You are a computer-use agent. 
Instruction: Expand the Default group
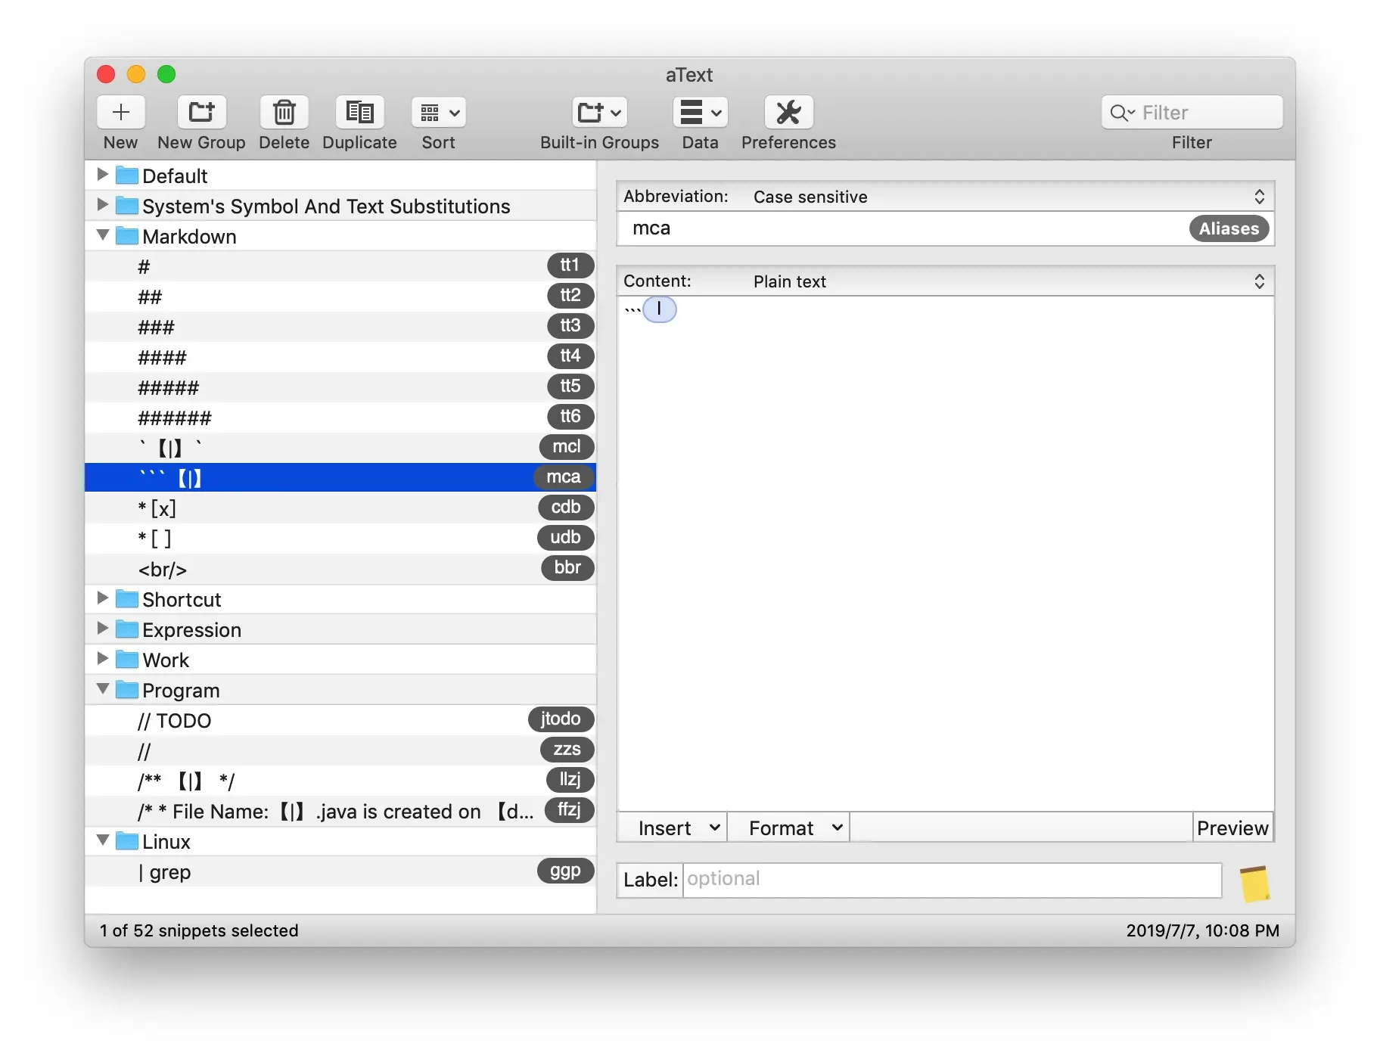[103, 175]
